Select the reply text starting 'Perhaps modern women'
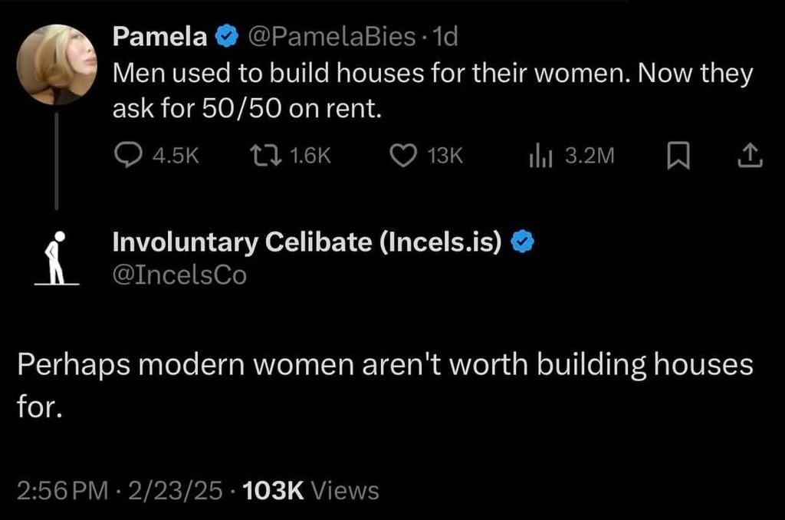Image resolution: width=785 pixels, height=520 pixels. pyautogui.click(x=385, y=382)
